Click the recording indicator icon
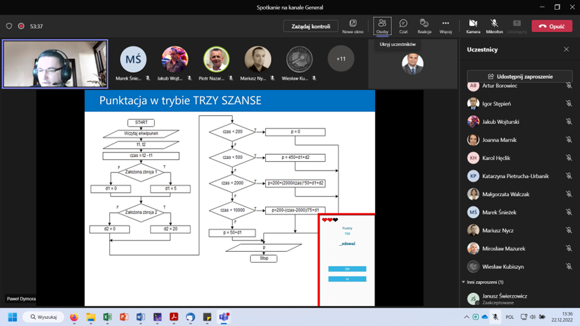 click(21, 26)
